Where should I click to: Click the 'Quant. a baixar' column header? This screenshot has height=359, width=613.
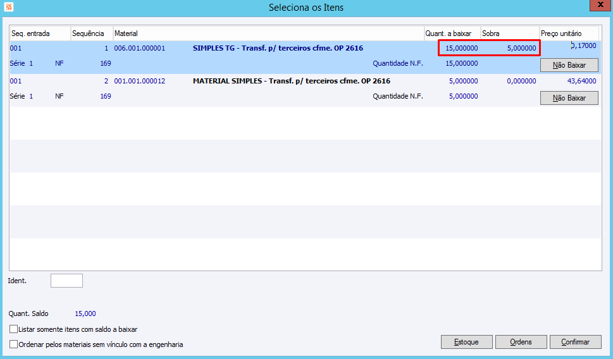click(452, 33)
